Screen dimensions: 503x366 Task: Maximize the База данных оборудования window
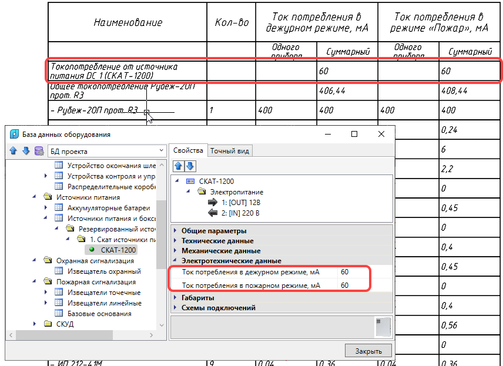tap(354, 134)
